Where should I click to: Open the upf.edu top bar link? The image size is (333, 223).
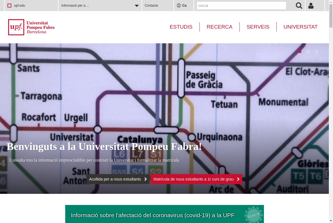click(x=19, y=6)
